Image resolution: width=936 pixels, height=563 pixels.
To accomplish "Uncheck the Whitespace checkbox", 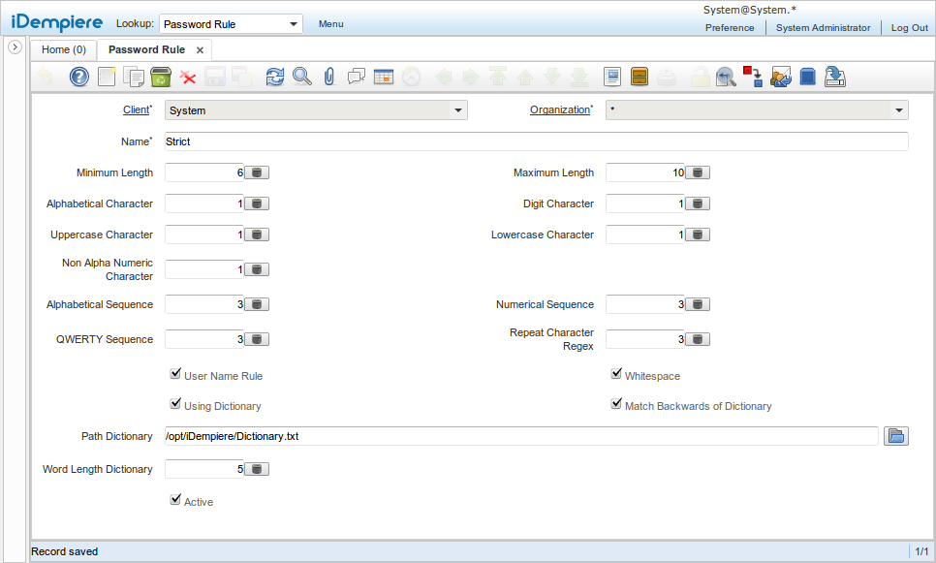I will [x=616, y=372].
